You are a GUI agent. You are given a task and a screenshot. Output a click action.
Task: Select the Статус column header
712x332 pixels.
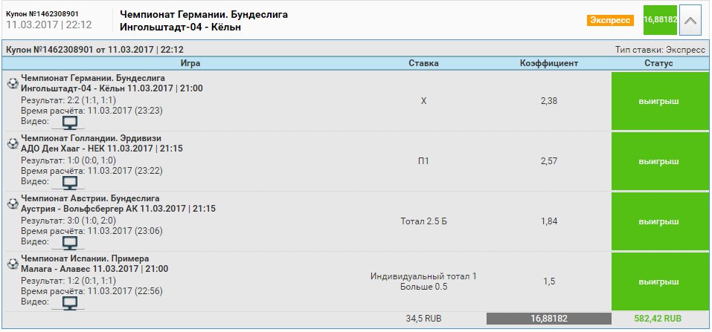pyautogui.click(x=658, y=63)
